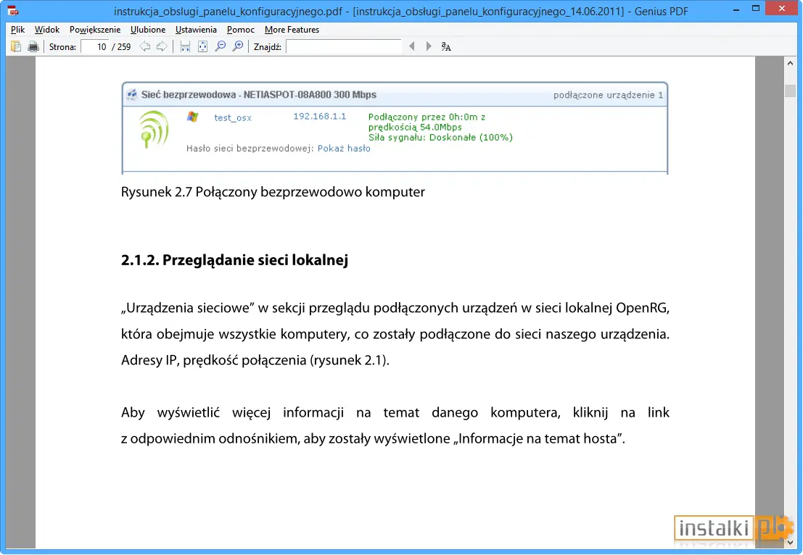The image size is (803, 555).
Task: Open the Ulubione menu
Action: 148,30
